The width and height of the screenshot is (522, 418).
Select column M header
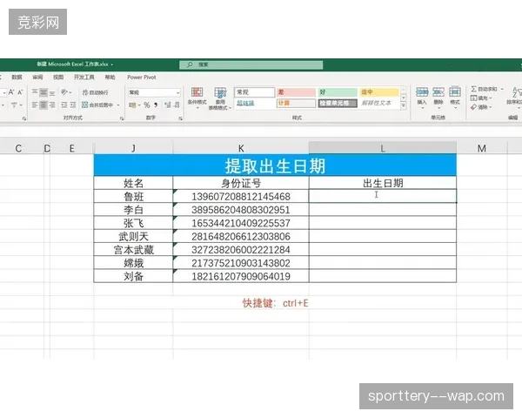pos(481,148)
